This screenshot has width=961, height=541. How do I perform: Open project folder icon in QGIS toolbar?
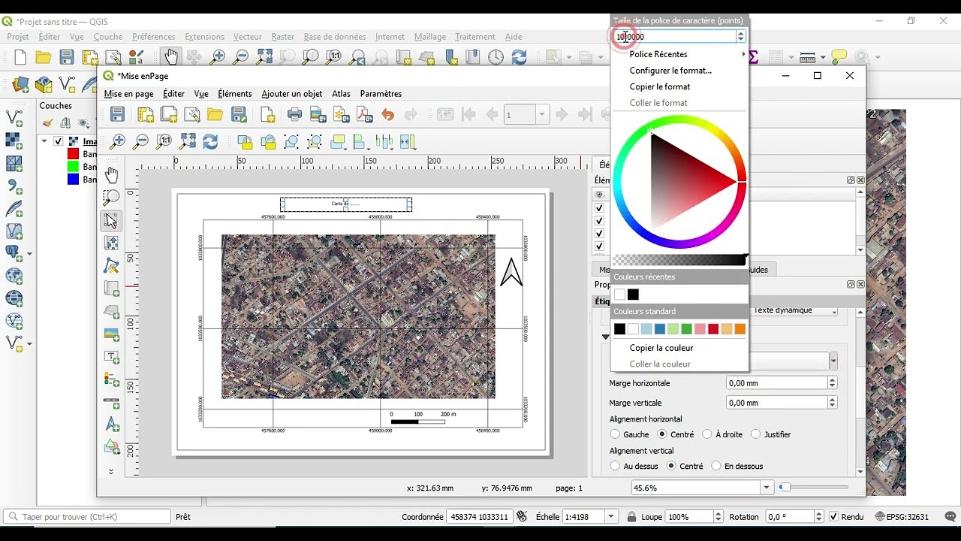[44, 57]
